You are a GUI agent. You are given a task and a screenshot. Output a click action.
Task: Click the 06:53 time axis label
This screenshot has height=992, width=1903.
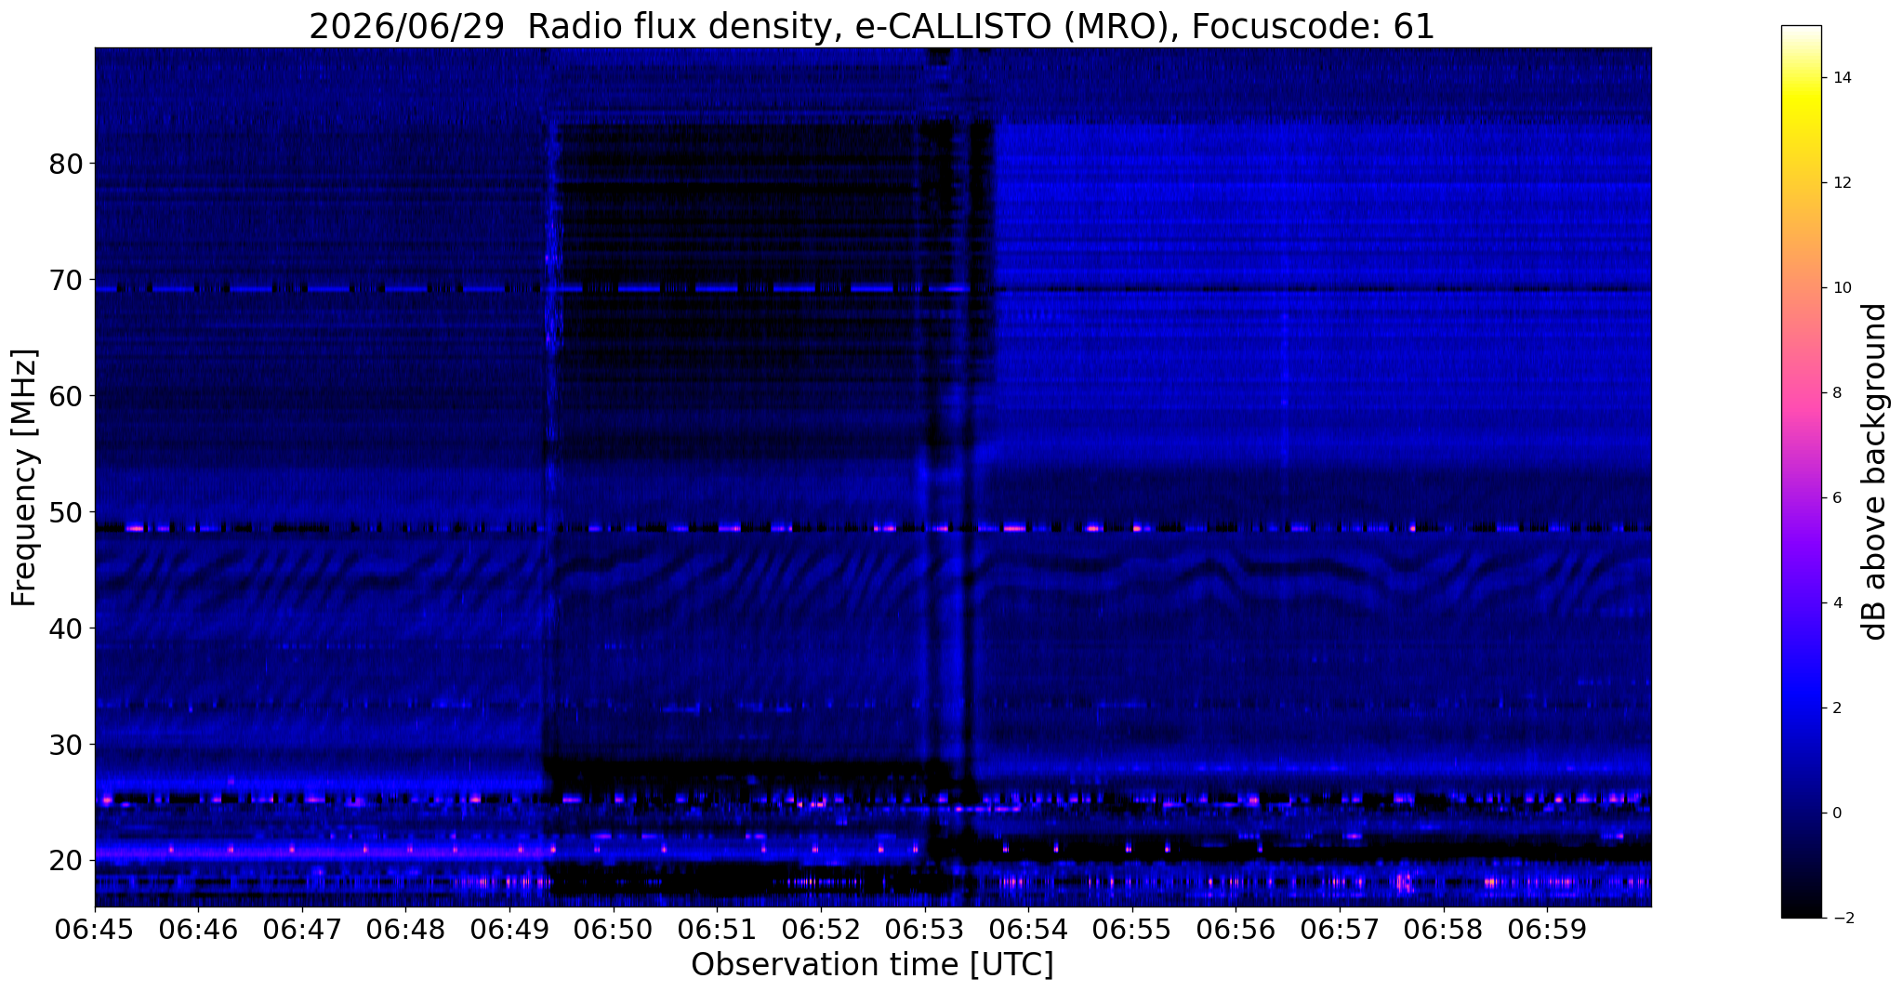(x=925, y=931)
